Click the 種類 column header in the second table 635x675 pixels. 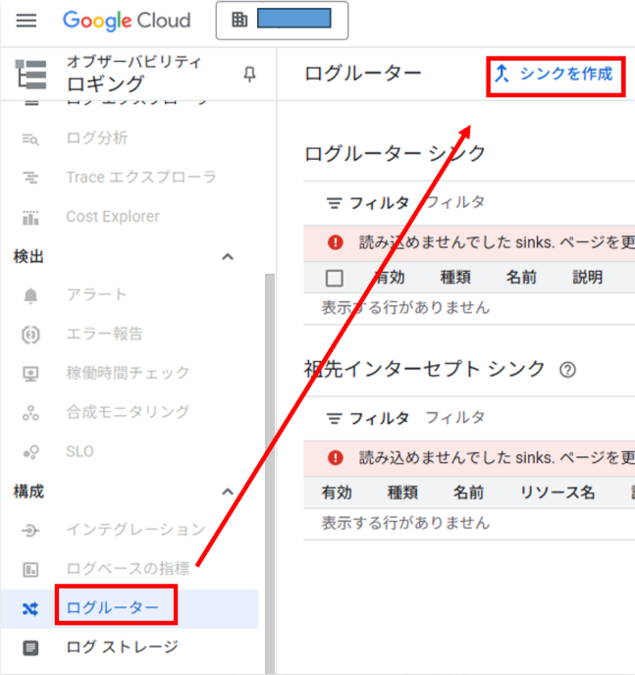pyautogui.click(x=402, y=493)
